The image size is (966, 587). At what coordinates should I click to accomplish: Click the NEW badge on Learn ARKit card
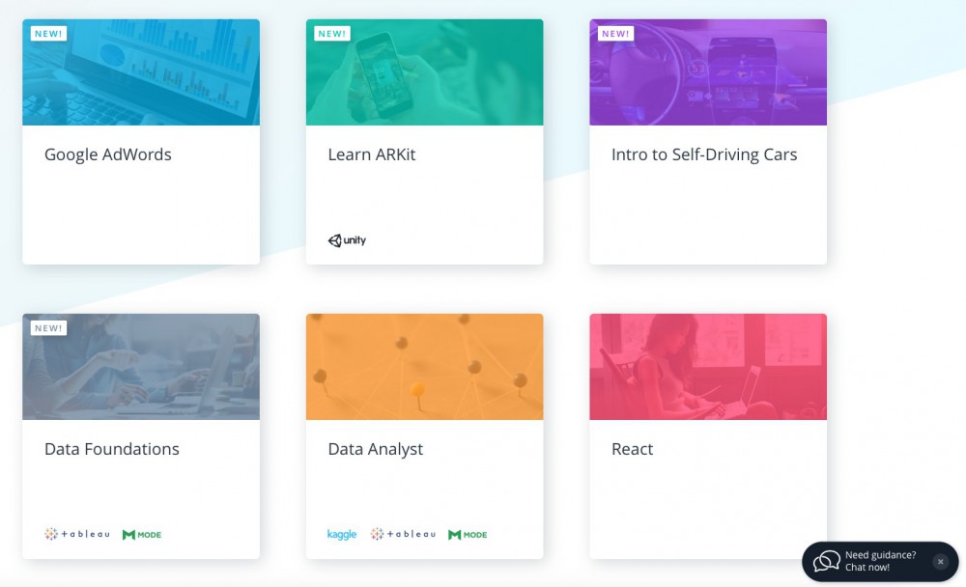pyautogui.click(x=332, y=34)
